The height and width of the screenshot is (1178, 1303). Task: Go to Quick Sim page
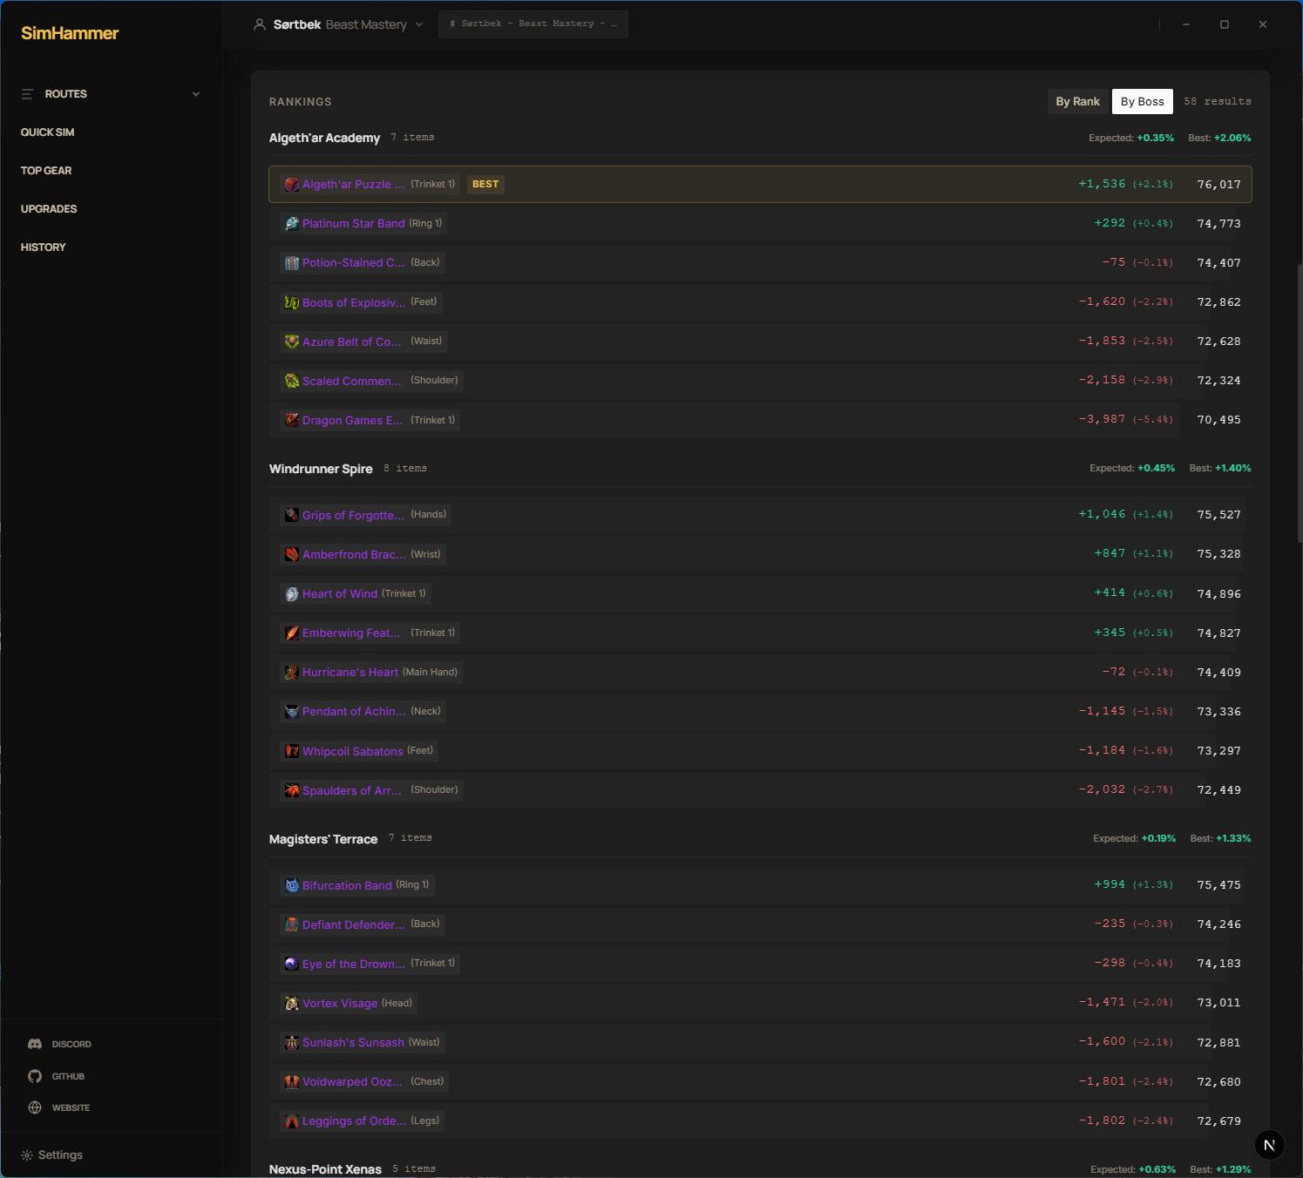pos(48,132)
